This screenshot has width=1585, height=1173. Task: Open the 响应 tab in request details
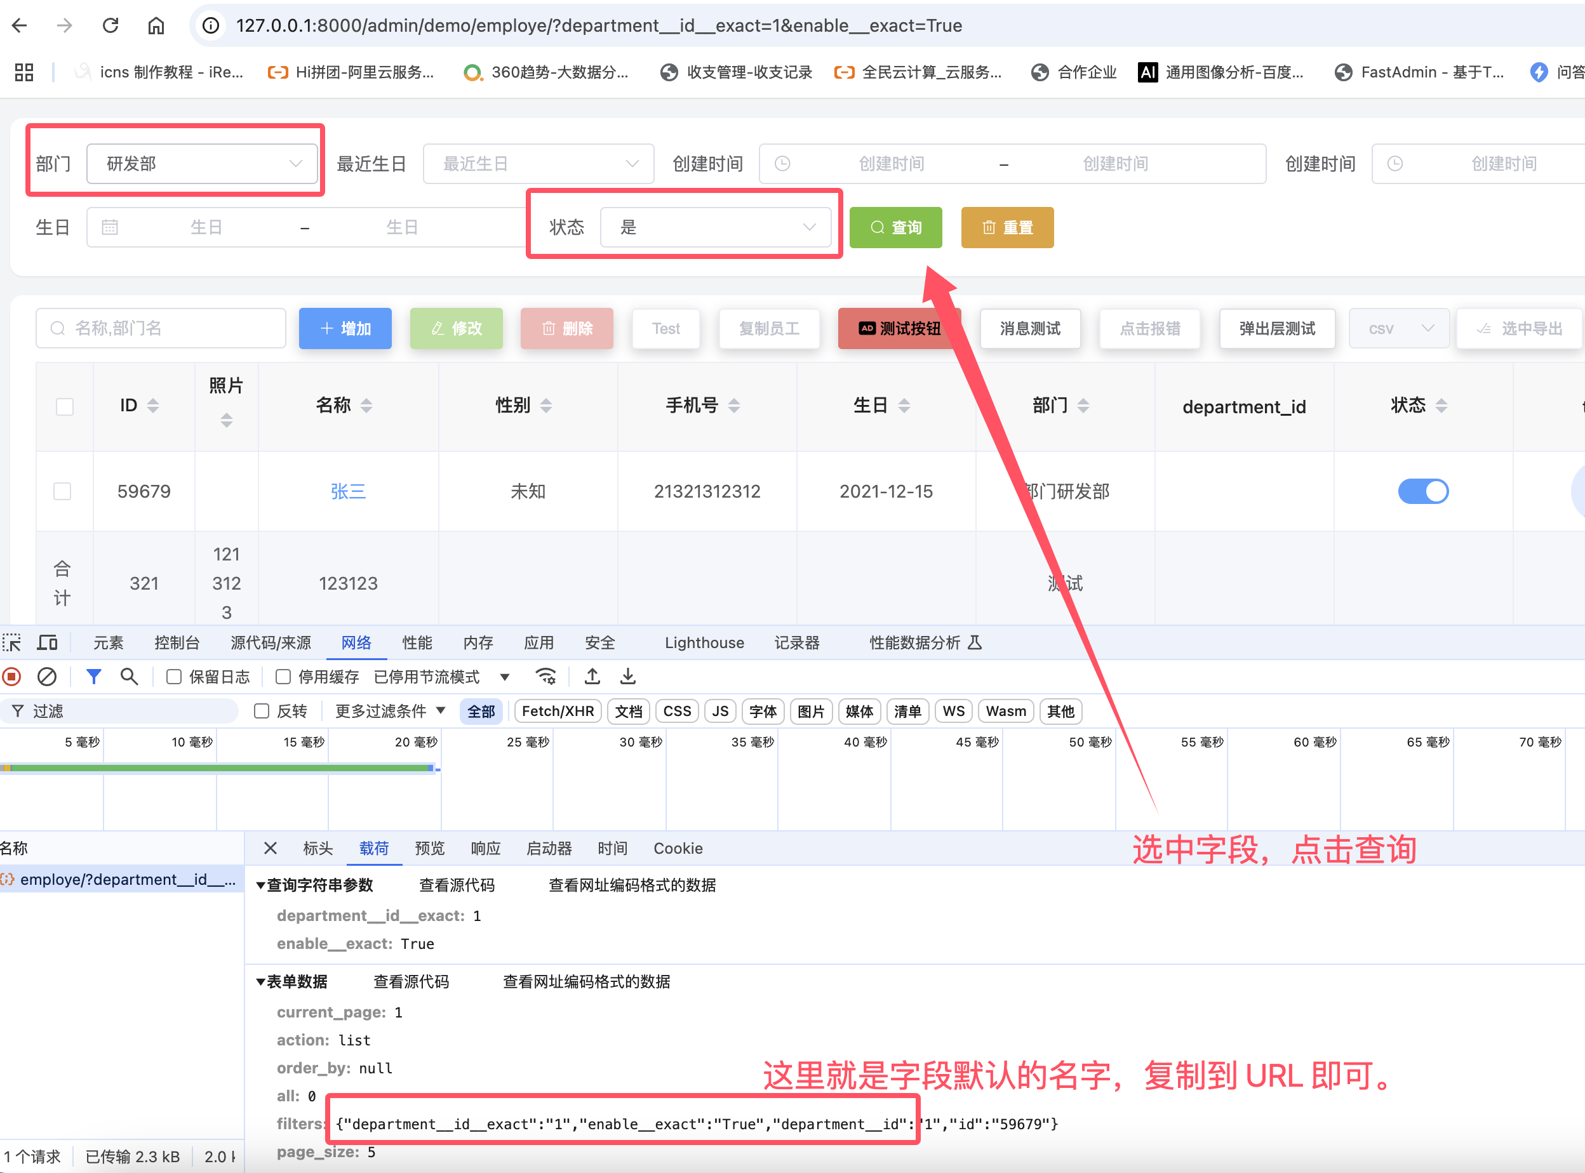click(485, 848)
